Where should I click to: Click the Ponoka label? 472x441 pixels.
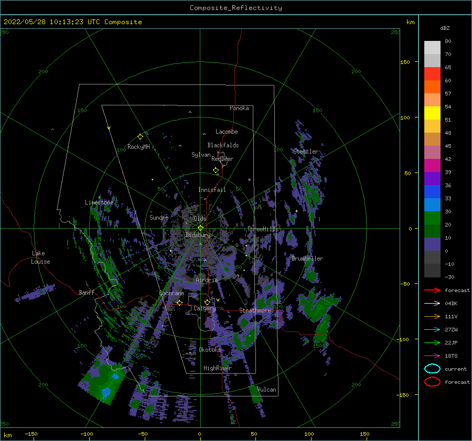tap(239, 108)
